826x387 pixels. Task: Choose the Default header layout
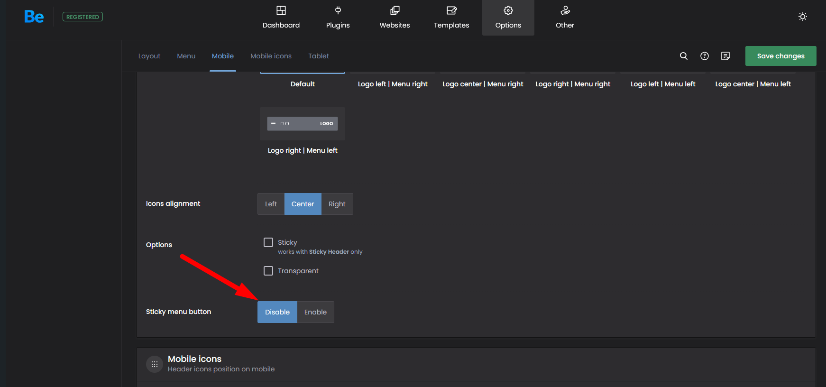click(303, 84)
